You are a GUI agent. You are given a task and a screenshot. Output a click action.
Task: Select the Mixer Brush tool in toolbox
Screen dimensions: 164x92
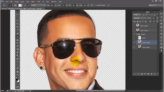(x=17, y=37)
